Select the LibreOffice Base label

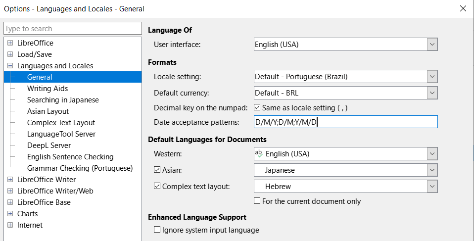44,202
